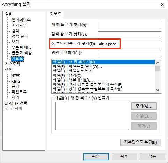Select 일반 in the settings tree
Image resolution: width=168 pixels, height=163 pixels.
tap(9, 14)
